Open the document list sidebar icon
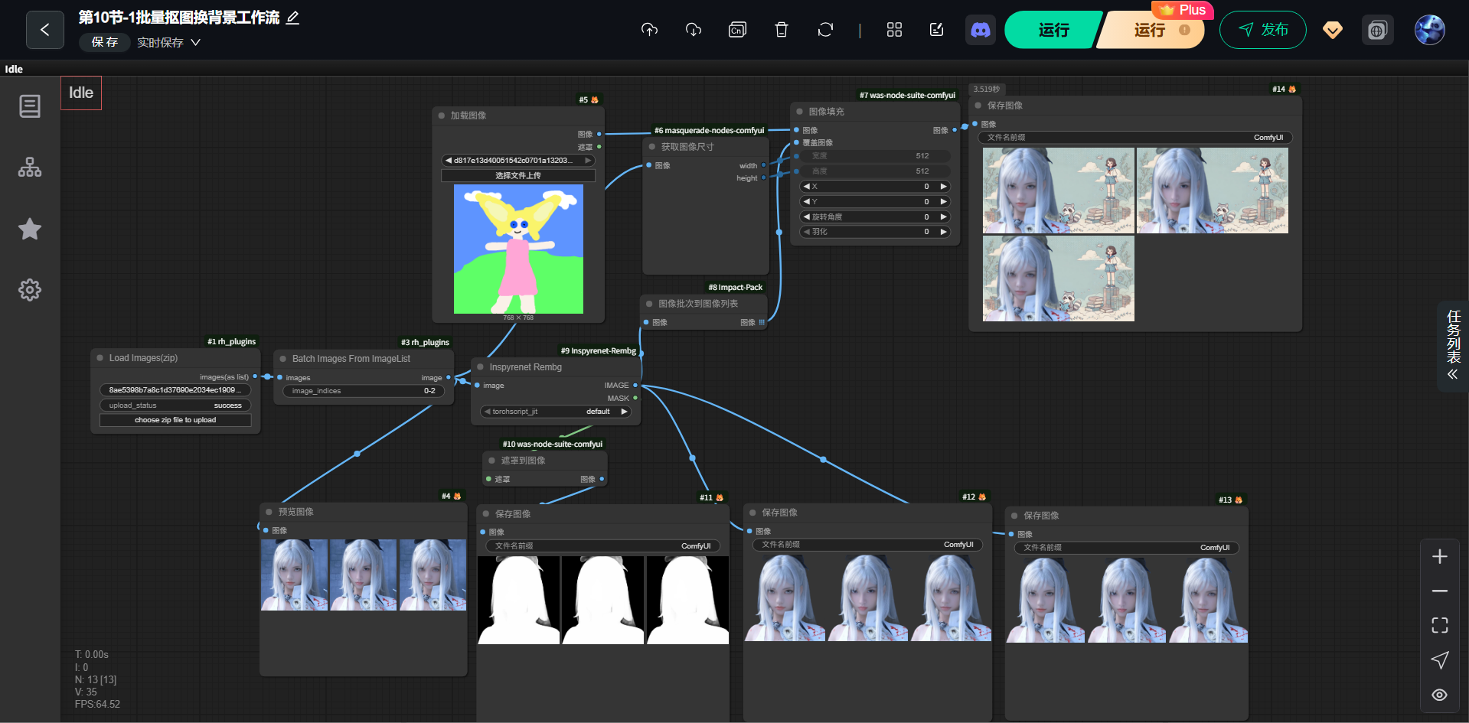Screen dimensions: 1469x723 [30, 106]
